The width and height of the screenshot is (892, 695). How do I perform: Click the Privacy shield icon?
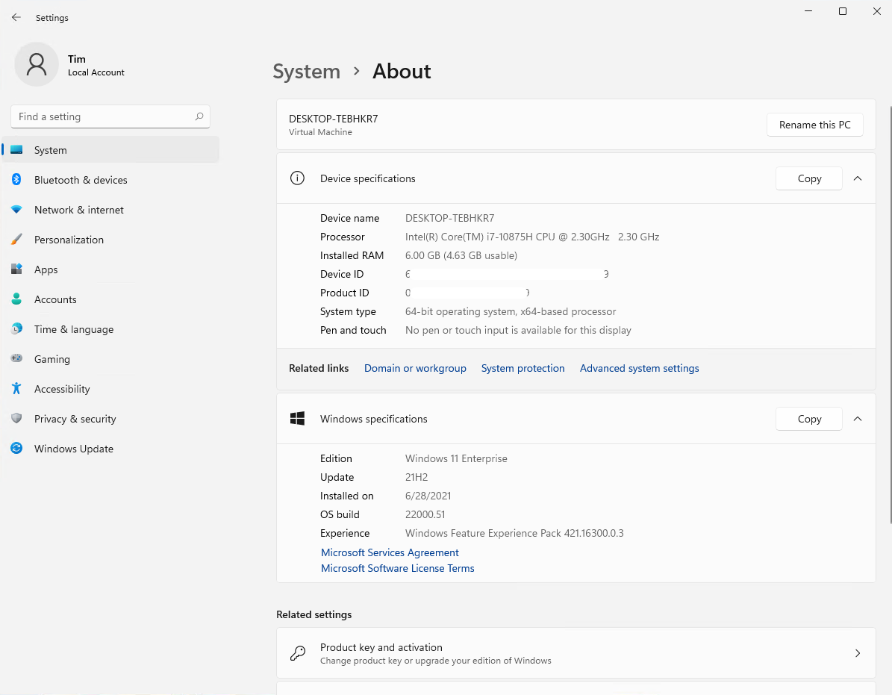coord(16,419)
